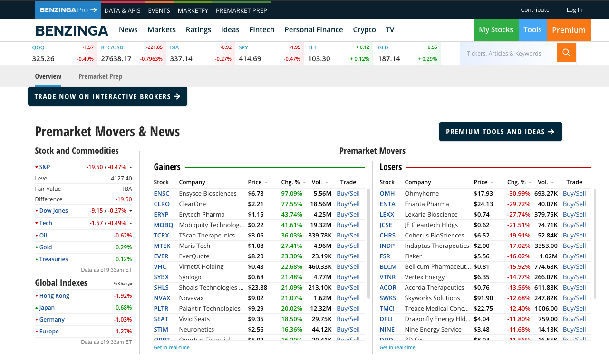609x360 pixels.
Task: Click Trade Now on Interactive Brokers
Action: [107, 96]
